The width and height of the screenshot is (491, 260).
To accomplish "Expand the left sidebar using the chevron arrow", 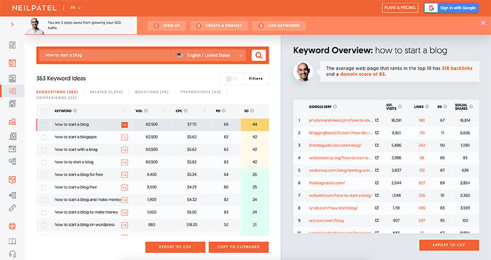I will pos(12,24).
